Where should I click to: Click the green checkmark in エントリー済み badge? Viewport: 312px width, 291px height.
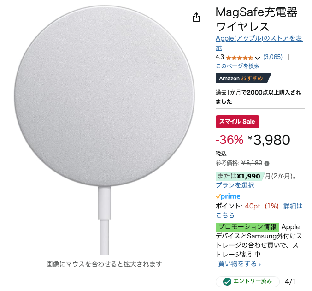tap(227, 282)
